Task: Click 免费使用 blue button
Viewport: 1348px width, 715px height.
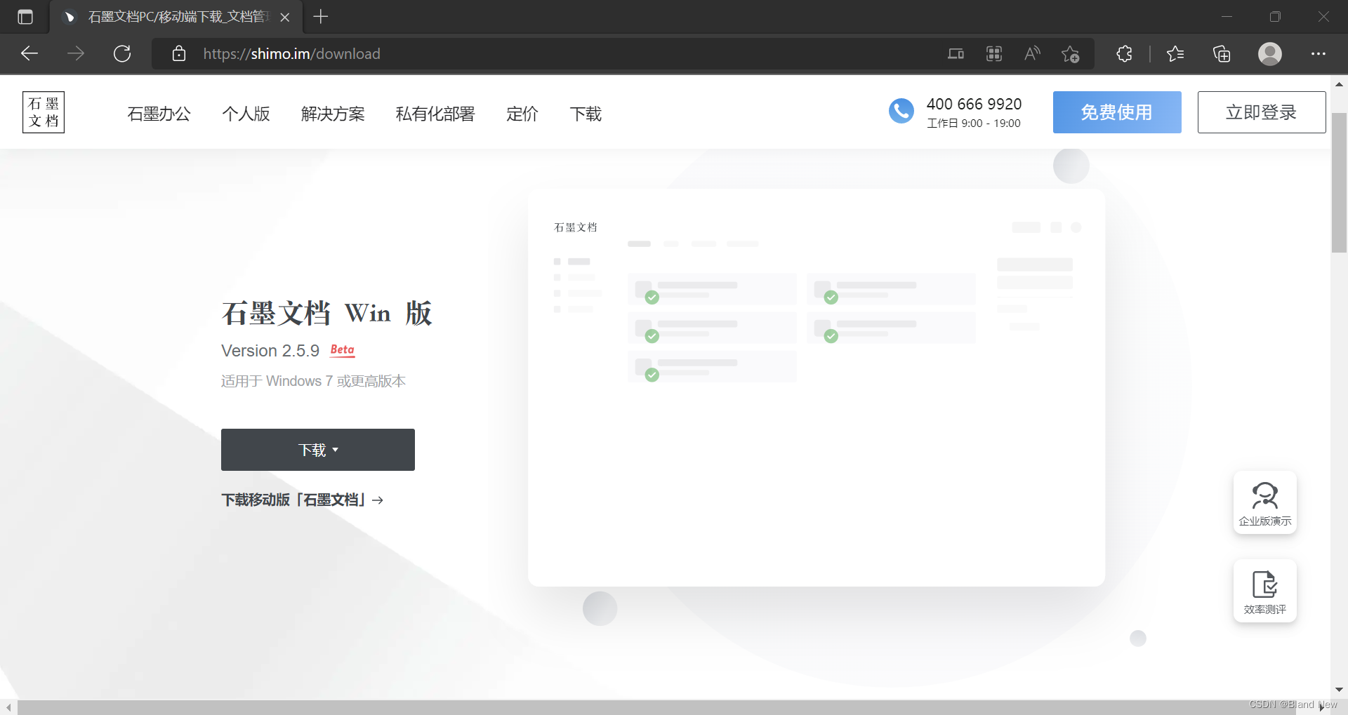Action: click(1117, 112)
